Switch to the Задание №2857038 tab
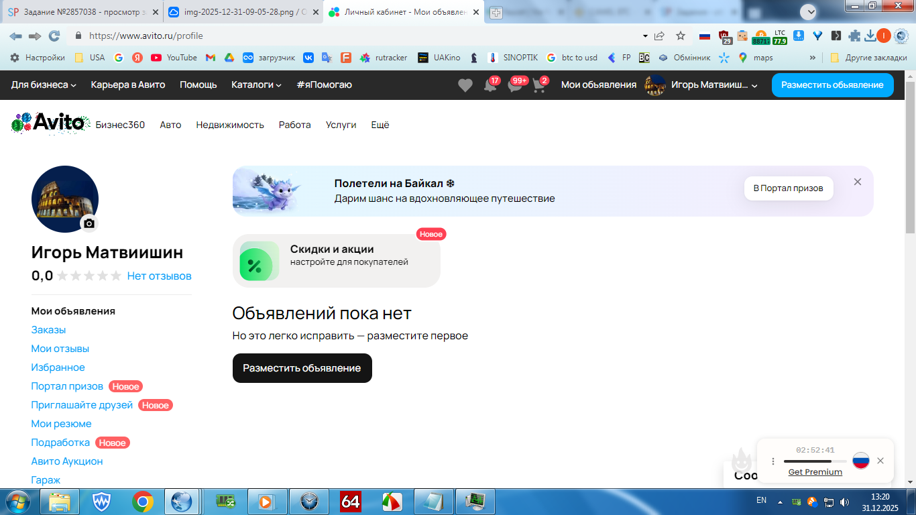Image resolution: width=916 pixels, height=515 pixels. pos(82,12)
